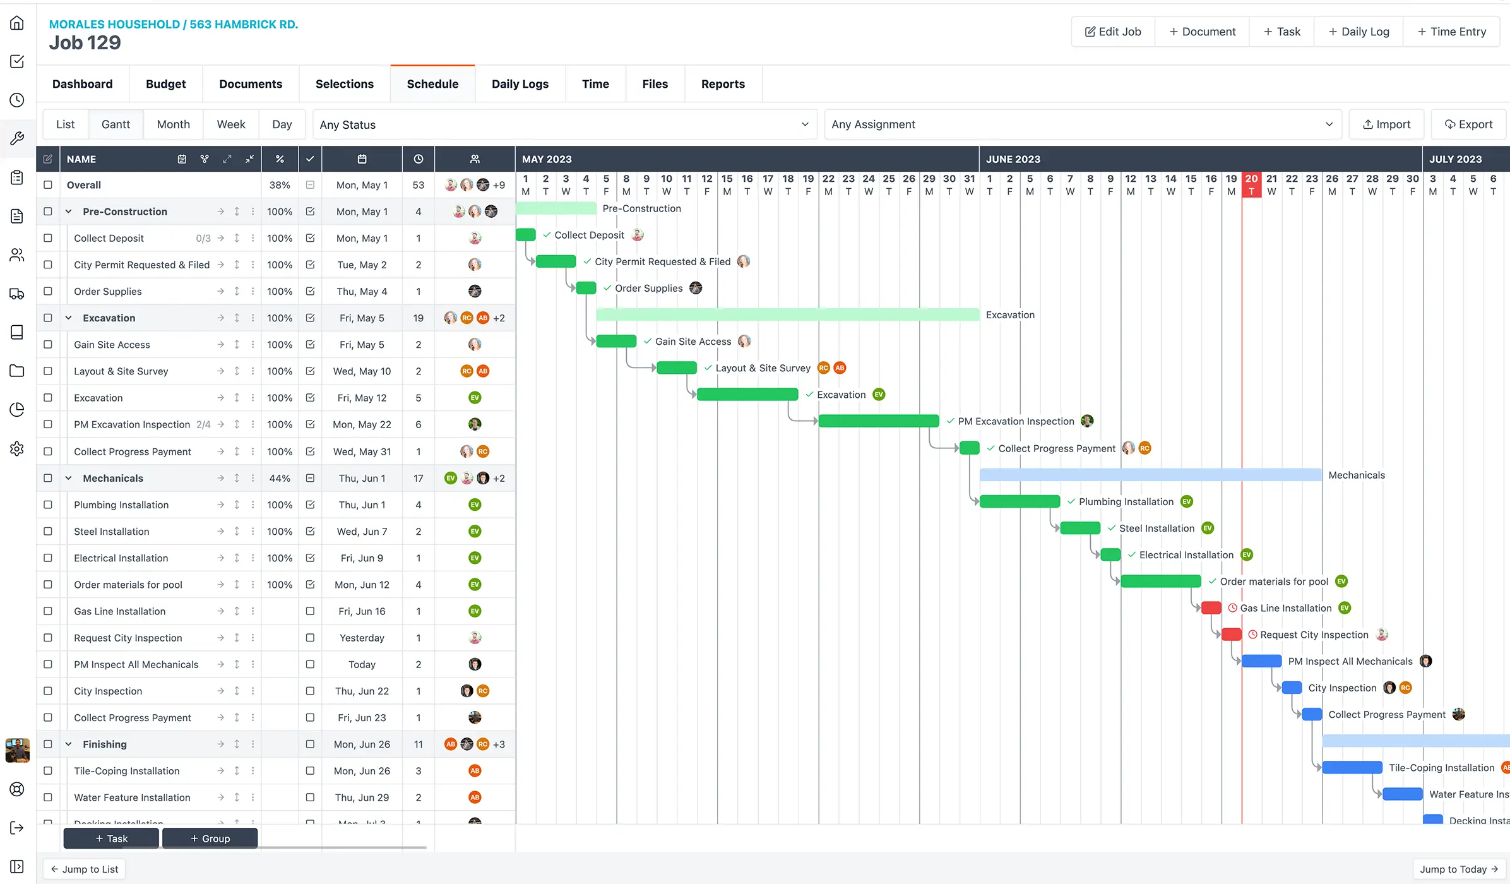Click expand-all arrows icon in Name header
Viewport: 1510px width, 884px height.
coord(227,159)
